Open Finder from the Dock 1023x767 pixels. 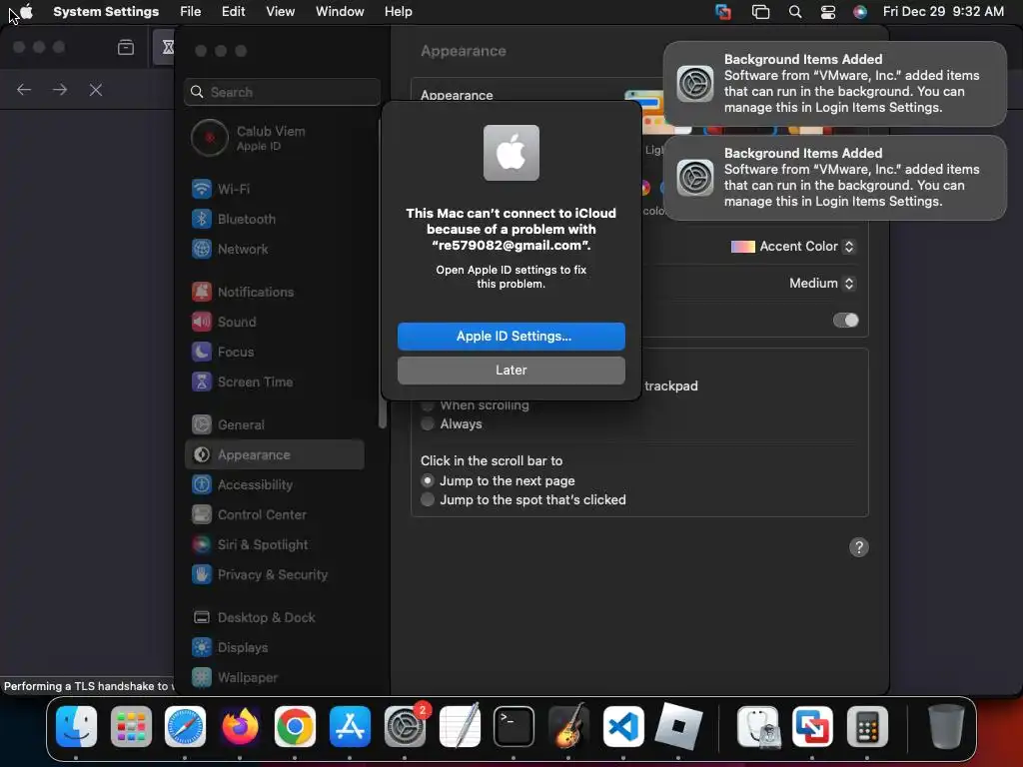click(76, 727)
